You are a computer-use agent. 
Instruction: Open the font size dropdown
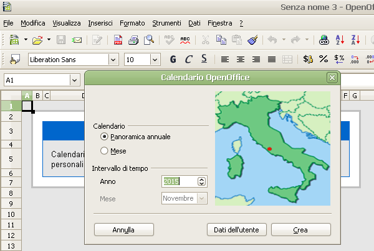pyautogui.click(x=154, y=60)
